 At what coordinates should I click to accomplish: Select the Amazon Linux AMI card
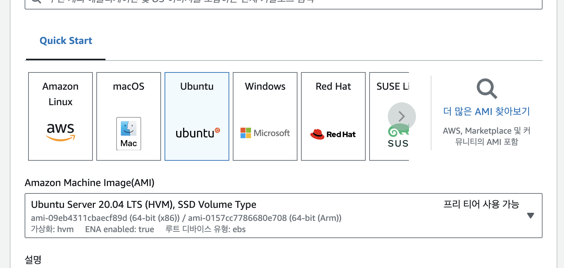point(60,116)
